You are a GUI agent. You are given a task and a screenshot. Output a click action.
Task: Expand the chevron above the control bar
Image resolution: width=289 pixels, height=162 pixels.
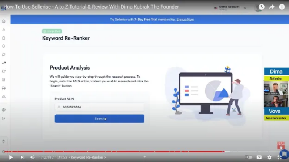(x=144, y=156)
